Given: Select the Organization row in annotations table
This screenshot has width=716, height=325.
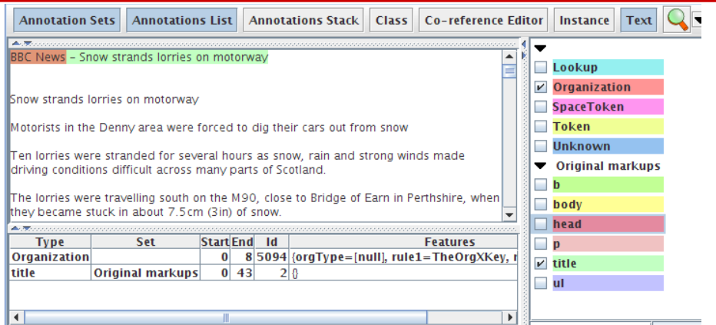Looking at the screenshot, I should tap(50, 257).
